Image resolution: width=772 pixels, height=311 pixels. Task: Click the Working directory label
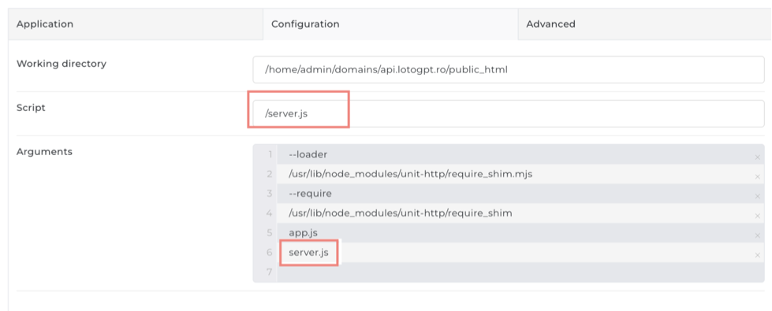point(62,64)
